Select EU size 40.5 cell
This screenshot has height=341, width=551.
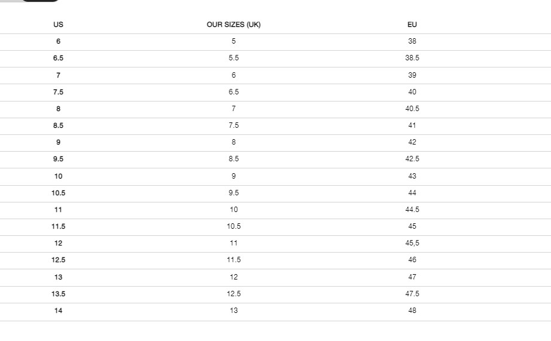412,109
